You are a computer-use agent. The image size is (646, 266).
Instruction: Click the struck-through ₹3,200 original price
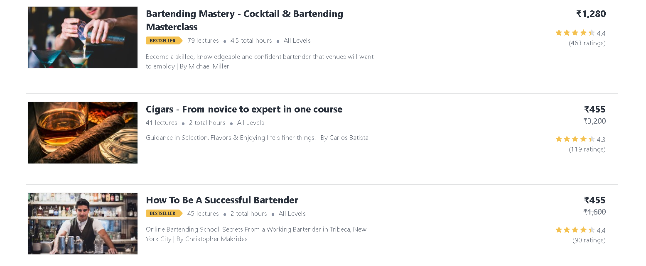pos(594,121)
